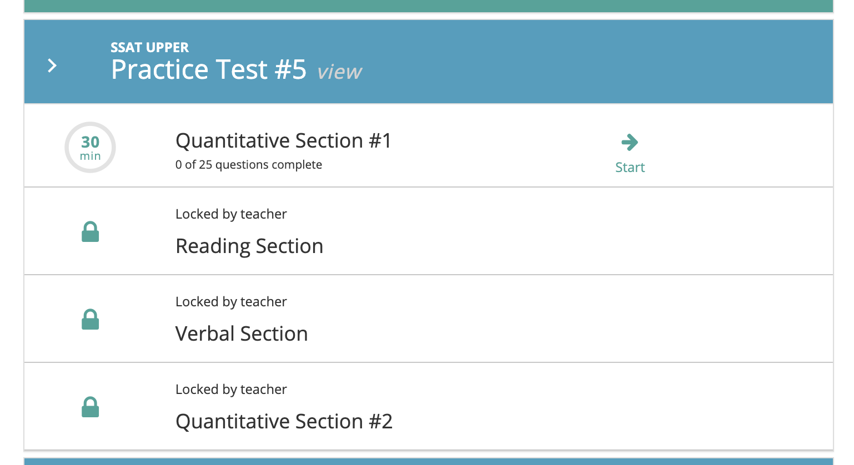The height and width of the screenshot is (465, 854).
Task: Click the Practice Test #5 heading
Action: 208,70
